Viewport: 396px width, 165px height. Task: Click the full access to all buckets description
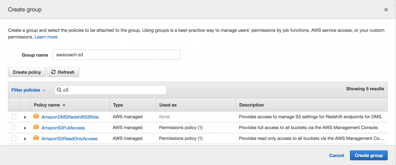pyautogui.click(x=309, y=128)
